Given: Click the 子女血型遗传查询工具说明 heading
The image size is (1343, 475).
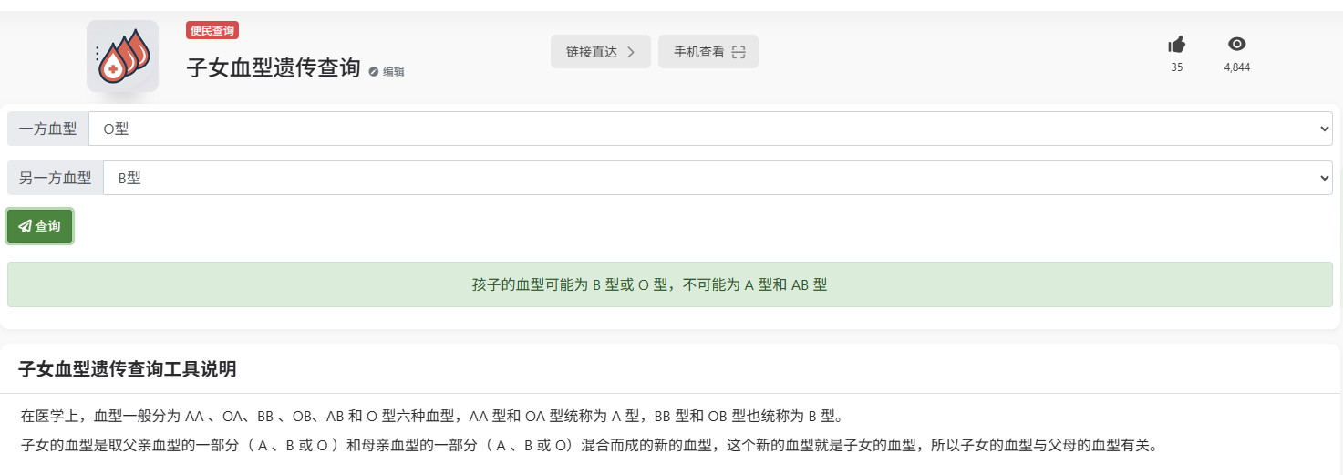Looking at the screenshot, I should point(128,369).
